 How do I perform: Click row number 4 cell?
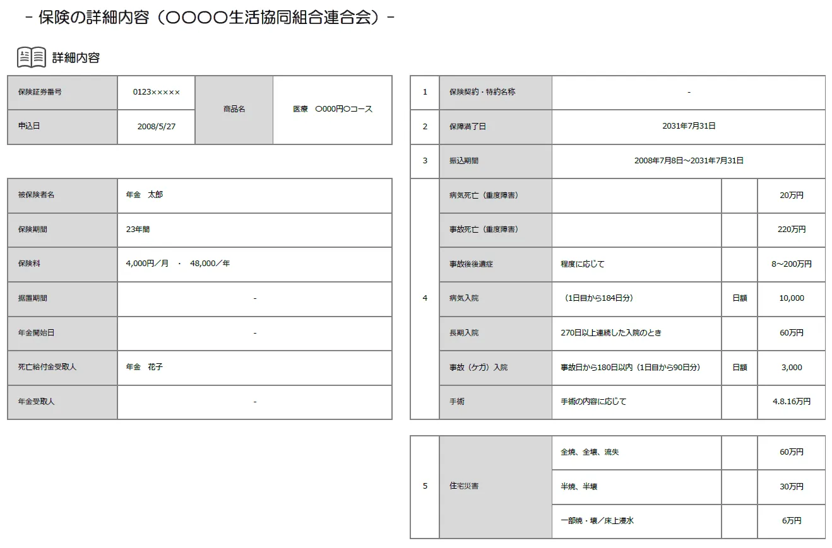[425, 299]
